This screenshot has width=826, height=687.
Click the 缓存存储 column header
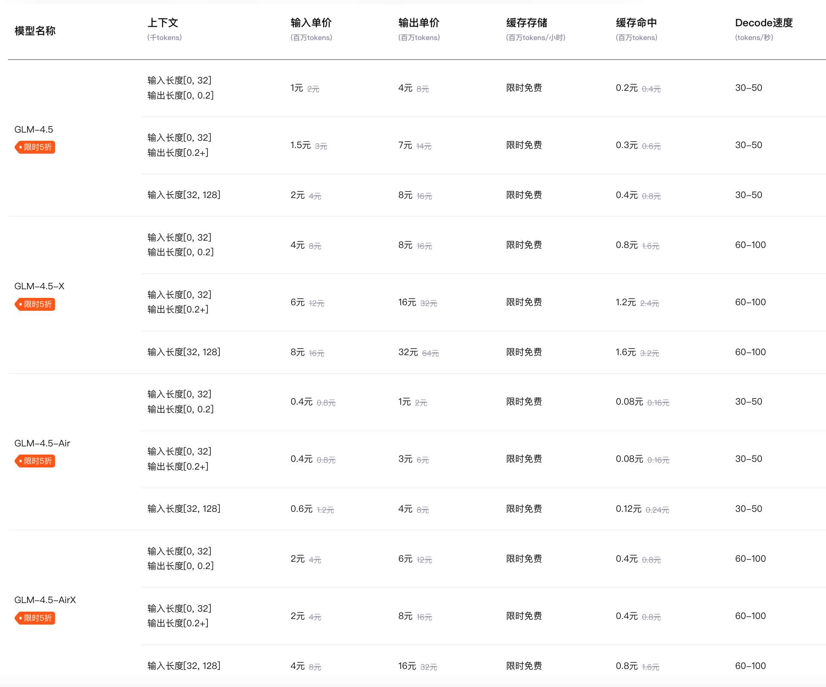(527, 23)
